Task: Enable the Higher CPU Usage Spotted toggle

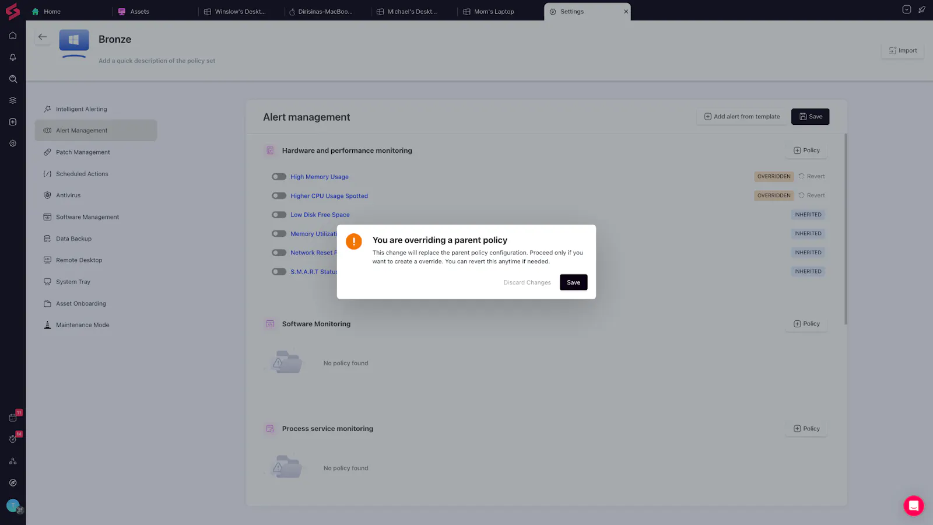Action: coord(279,196)
